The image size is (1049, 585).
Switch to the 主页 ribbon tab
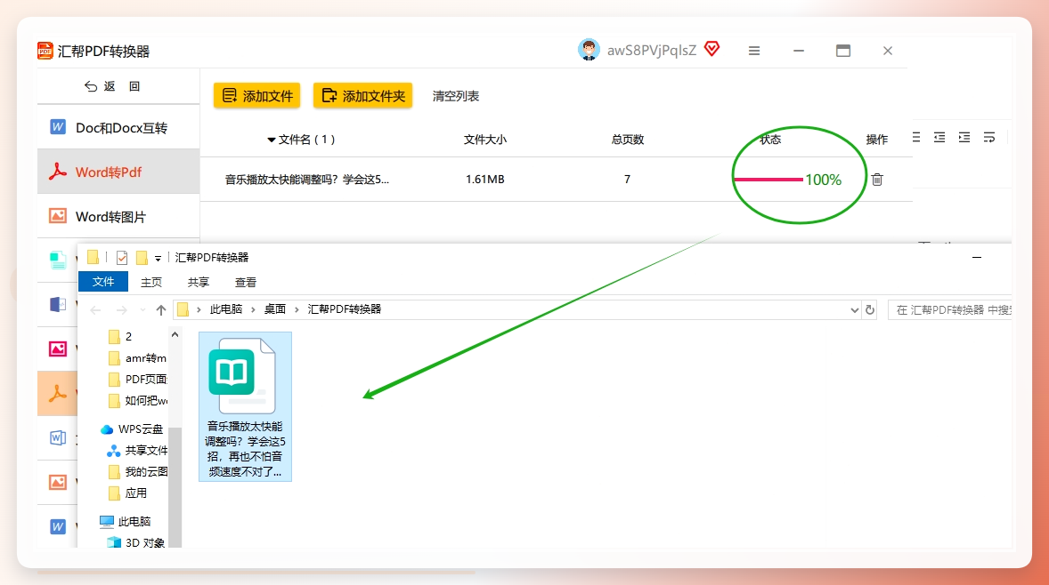click(x=151, y=283)
